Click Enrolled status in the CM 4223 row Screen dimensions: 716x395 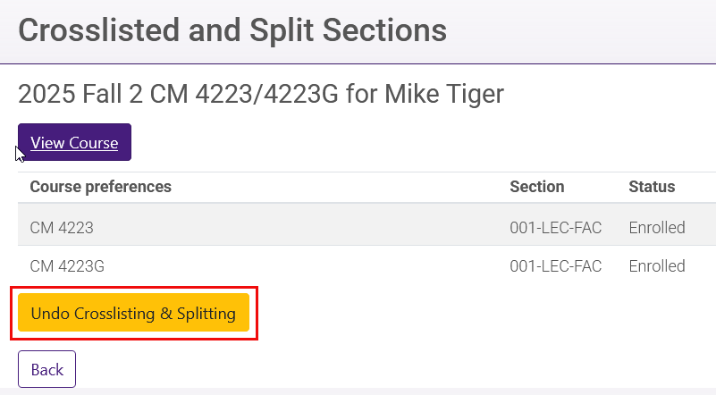pyautogui.click(x=657, y=228)
